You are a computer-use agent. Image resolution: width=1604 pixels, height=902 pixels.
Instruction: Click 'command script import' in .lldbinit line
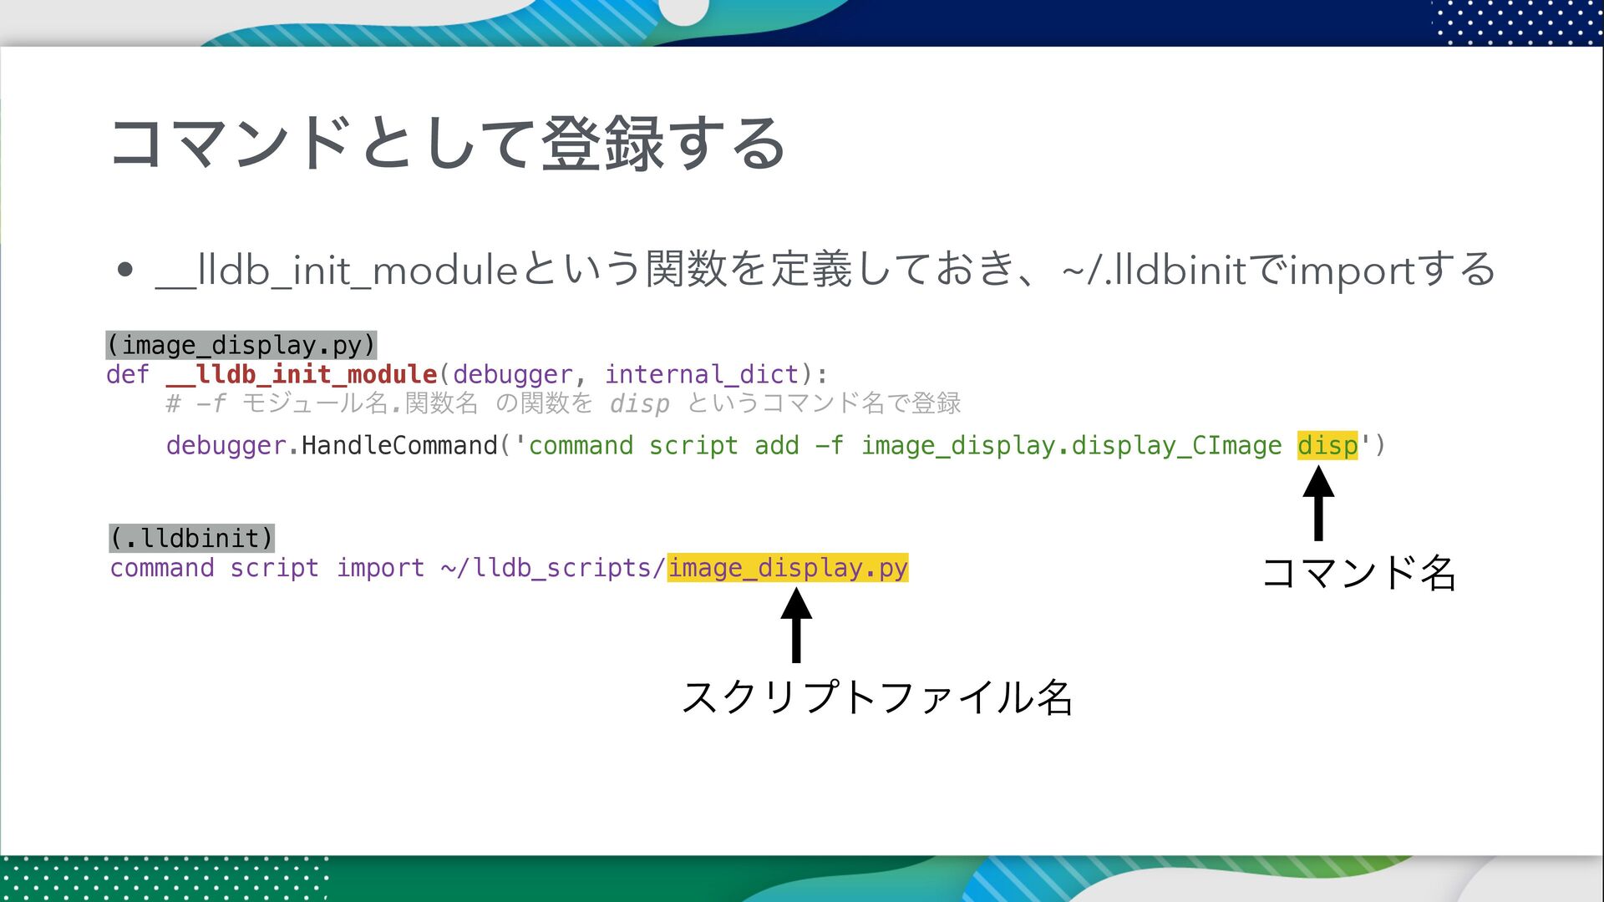(x=267, y=568)
